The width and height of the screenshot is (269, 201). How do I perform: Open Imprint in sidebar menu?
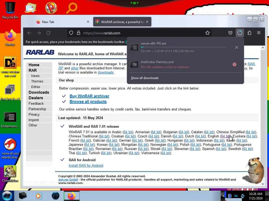[x=34, y=120]
